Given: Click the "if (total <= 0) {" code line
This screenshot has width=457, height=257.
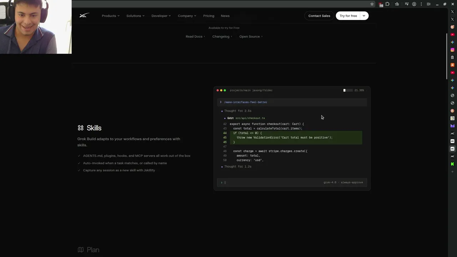Looking at the screenshot, I should pos(247,133).
